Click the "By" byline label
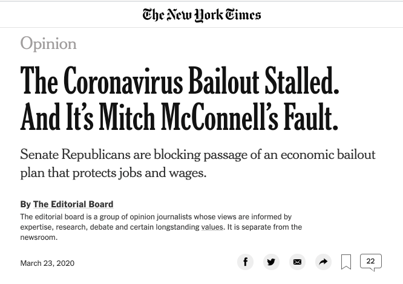Screen dimensions: 403x284 click(25, 204)
